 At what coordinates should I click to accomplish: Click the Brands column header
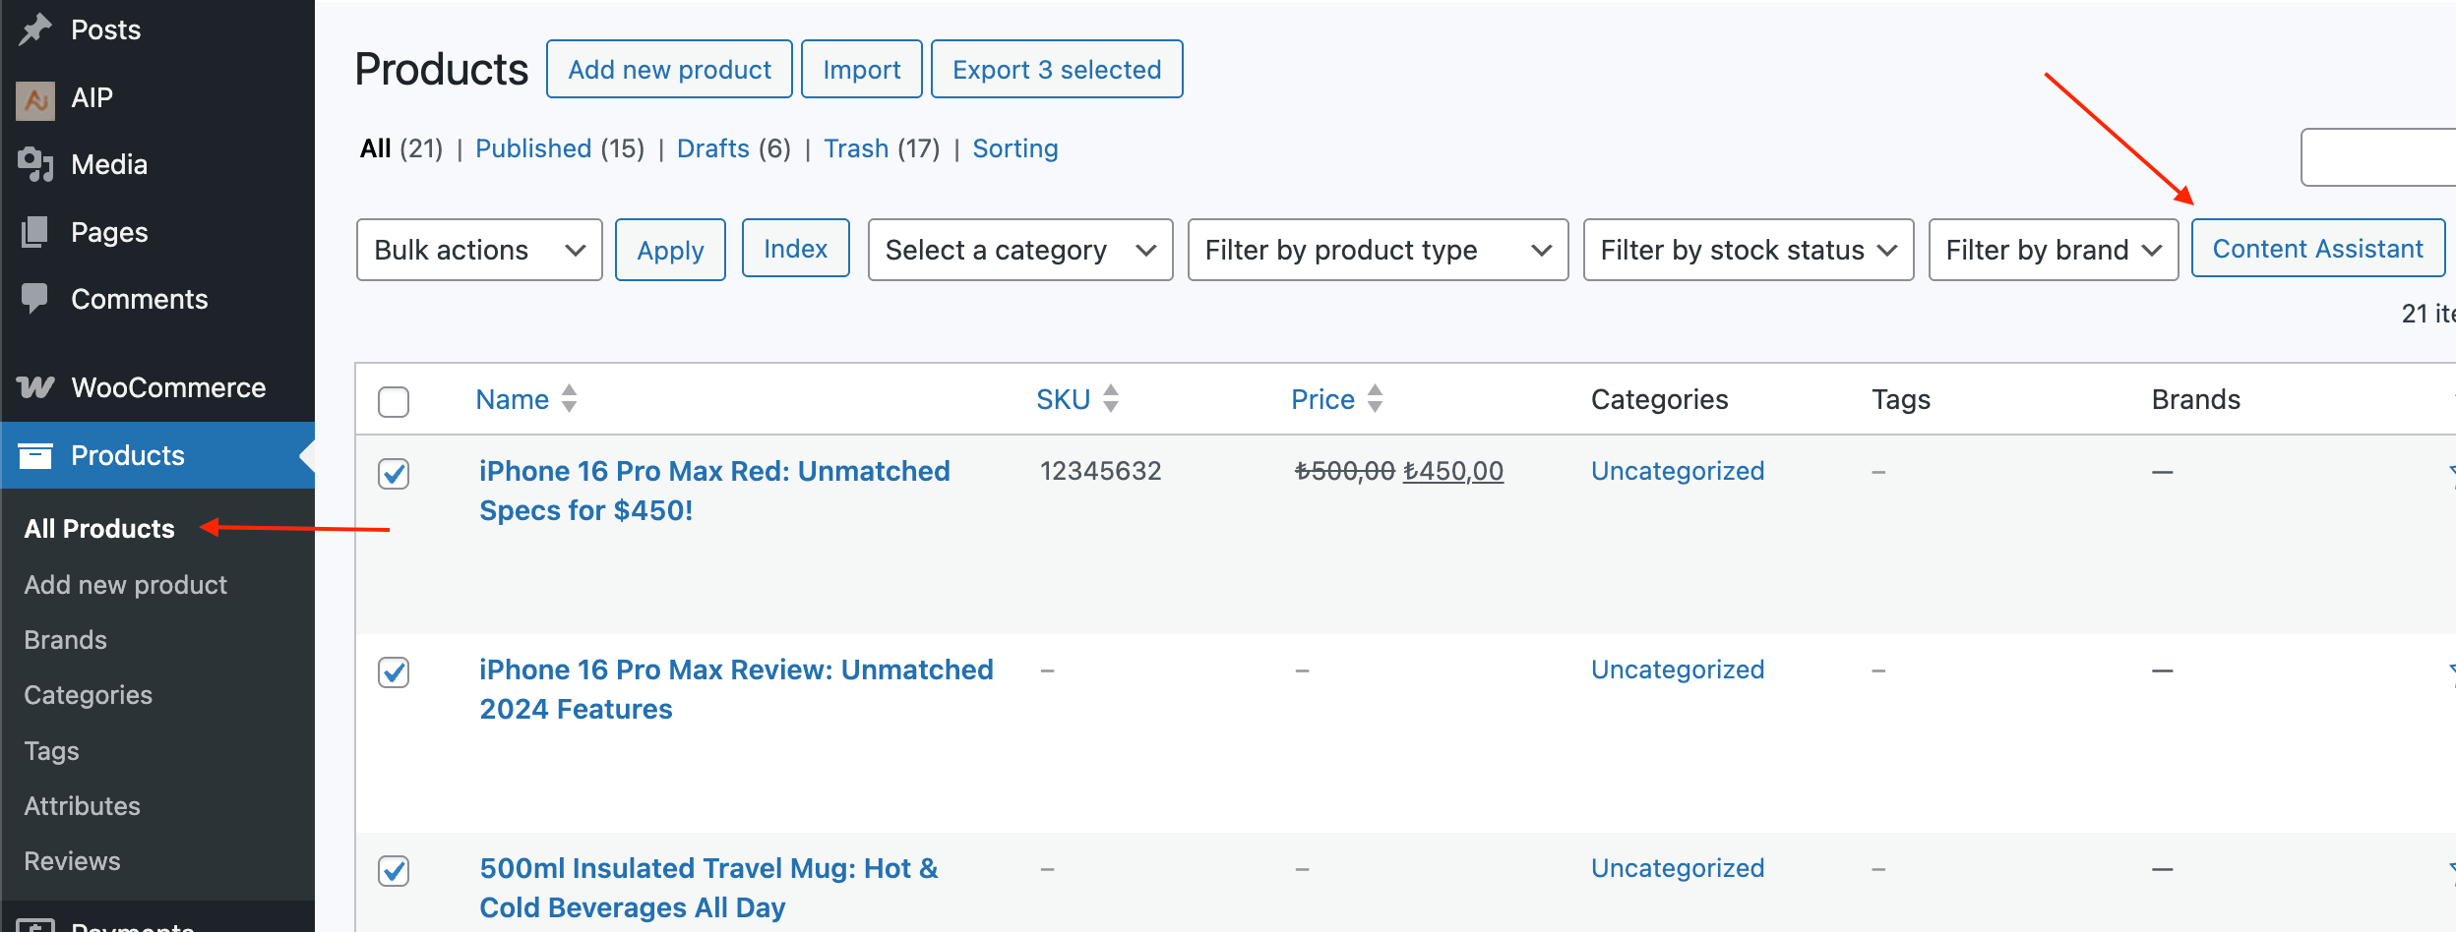2196,399
